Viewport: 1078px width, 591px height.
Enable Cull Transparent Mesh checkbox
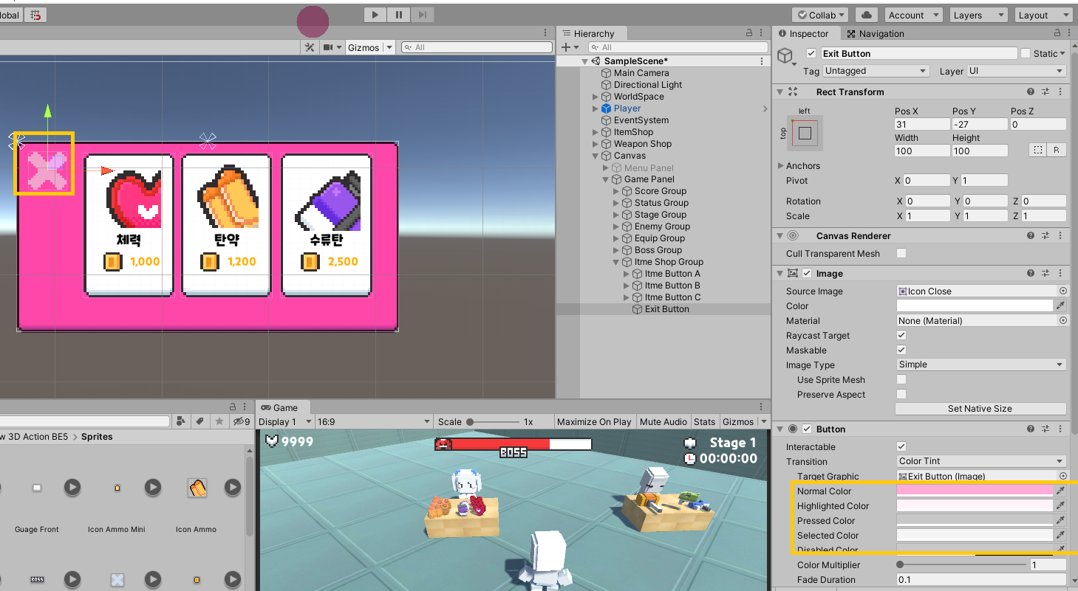pos(901,253)
